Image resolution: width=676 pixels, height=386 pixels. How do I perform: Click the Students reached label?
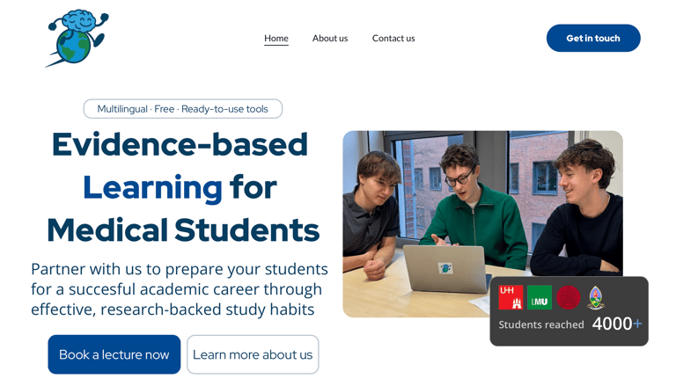click(541, 324)
